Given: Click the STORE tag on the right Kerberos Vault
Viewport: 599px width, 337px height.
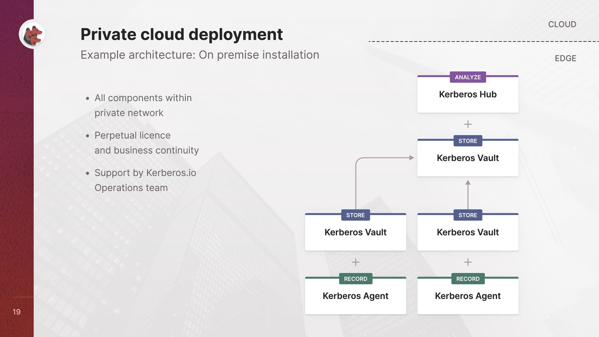Looking at the screenshot, I should pos(468,215).
